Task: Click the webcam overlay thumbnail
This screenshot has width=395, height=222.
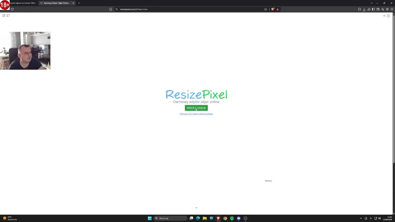Action: 25,51
